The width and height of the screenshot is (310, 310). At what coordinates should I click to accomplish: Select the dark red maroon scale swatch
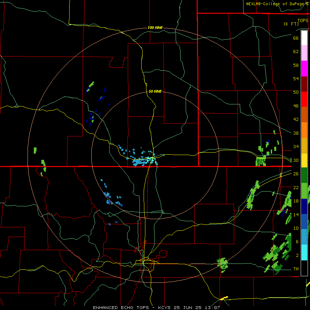pos(304,84)
